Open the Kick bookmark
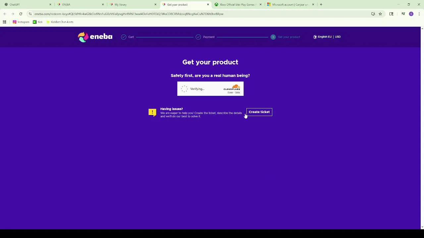 (37, 22)
